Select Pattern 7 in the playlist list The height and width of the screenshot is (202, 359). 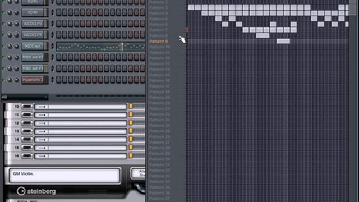158,30
